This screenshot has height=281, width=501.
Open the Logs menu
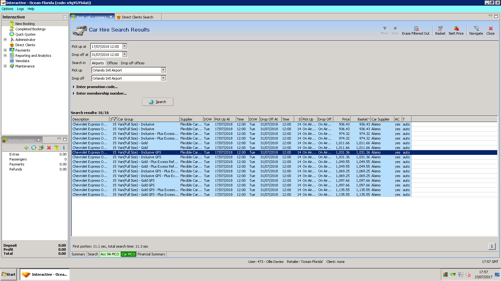20,9
